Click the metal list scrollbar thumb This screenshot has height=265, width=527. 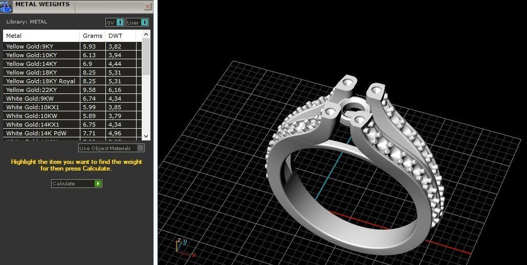pos(146,57)
